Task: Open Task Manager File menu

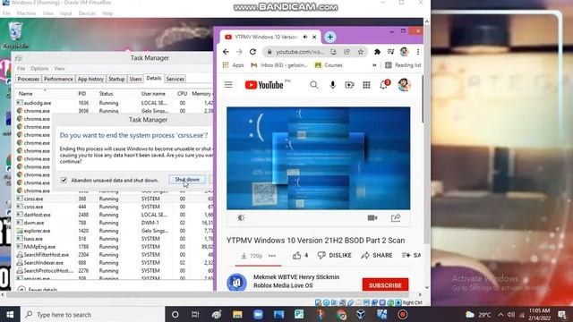Action: (21, 68)
